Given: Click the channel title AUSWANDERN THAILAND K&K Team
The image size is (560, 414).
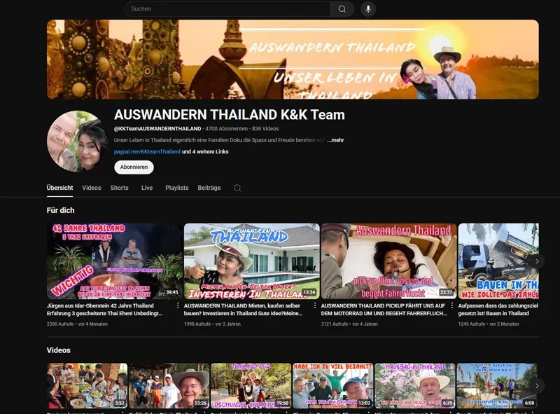Looking at the screenshot, I should (230, 115).
